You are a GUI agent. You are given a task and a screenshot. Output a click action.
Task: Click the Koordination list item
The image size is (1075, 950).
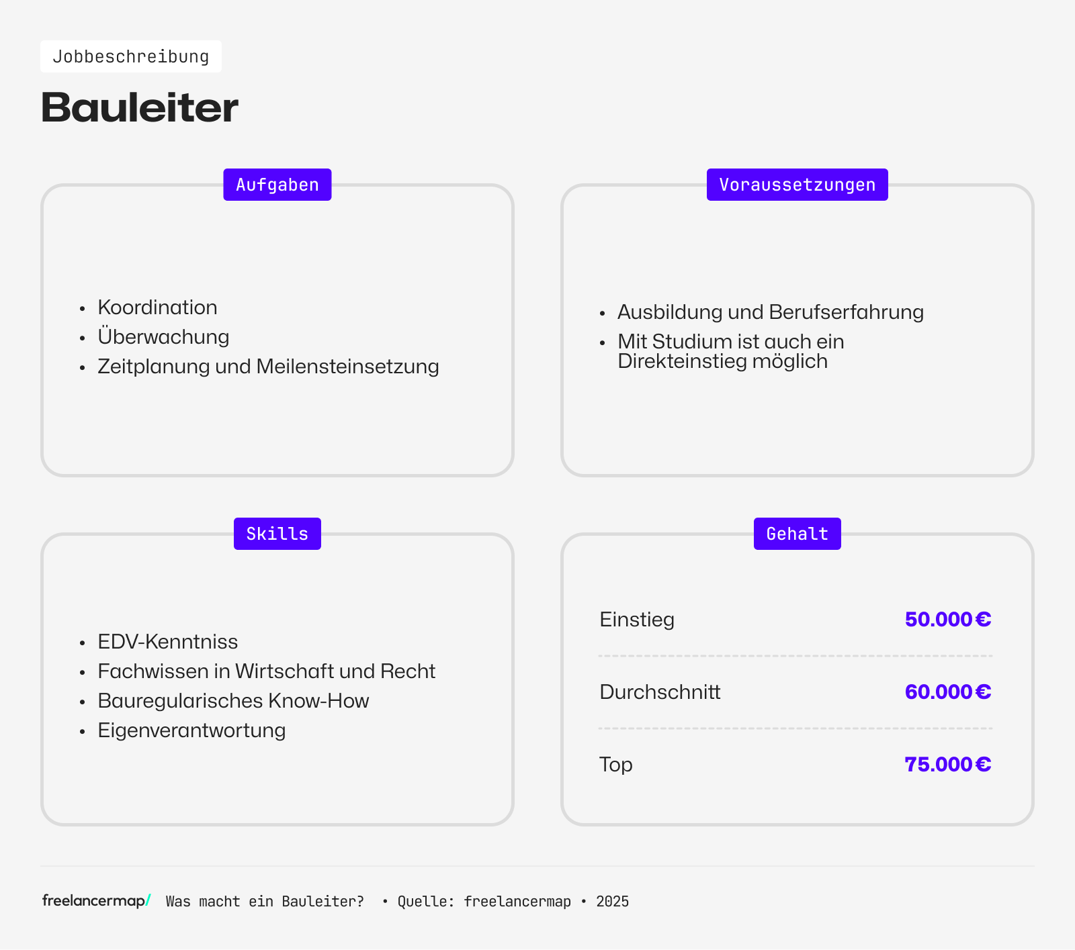coord(157,307)
